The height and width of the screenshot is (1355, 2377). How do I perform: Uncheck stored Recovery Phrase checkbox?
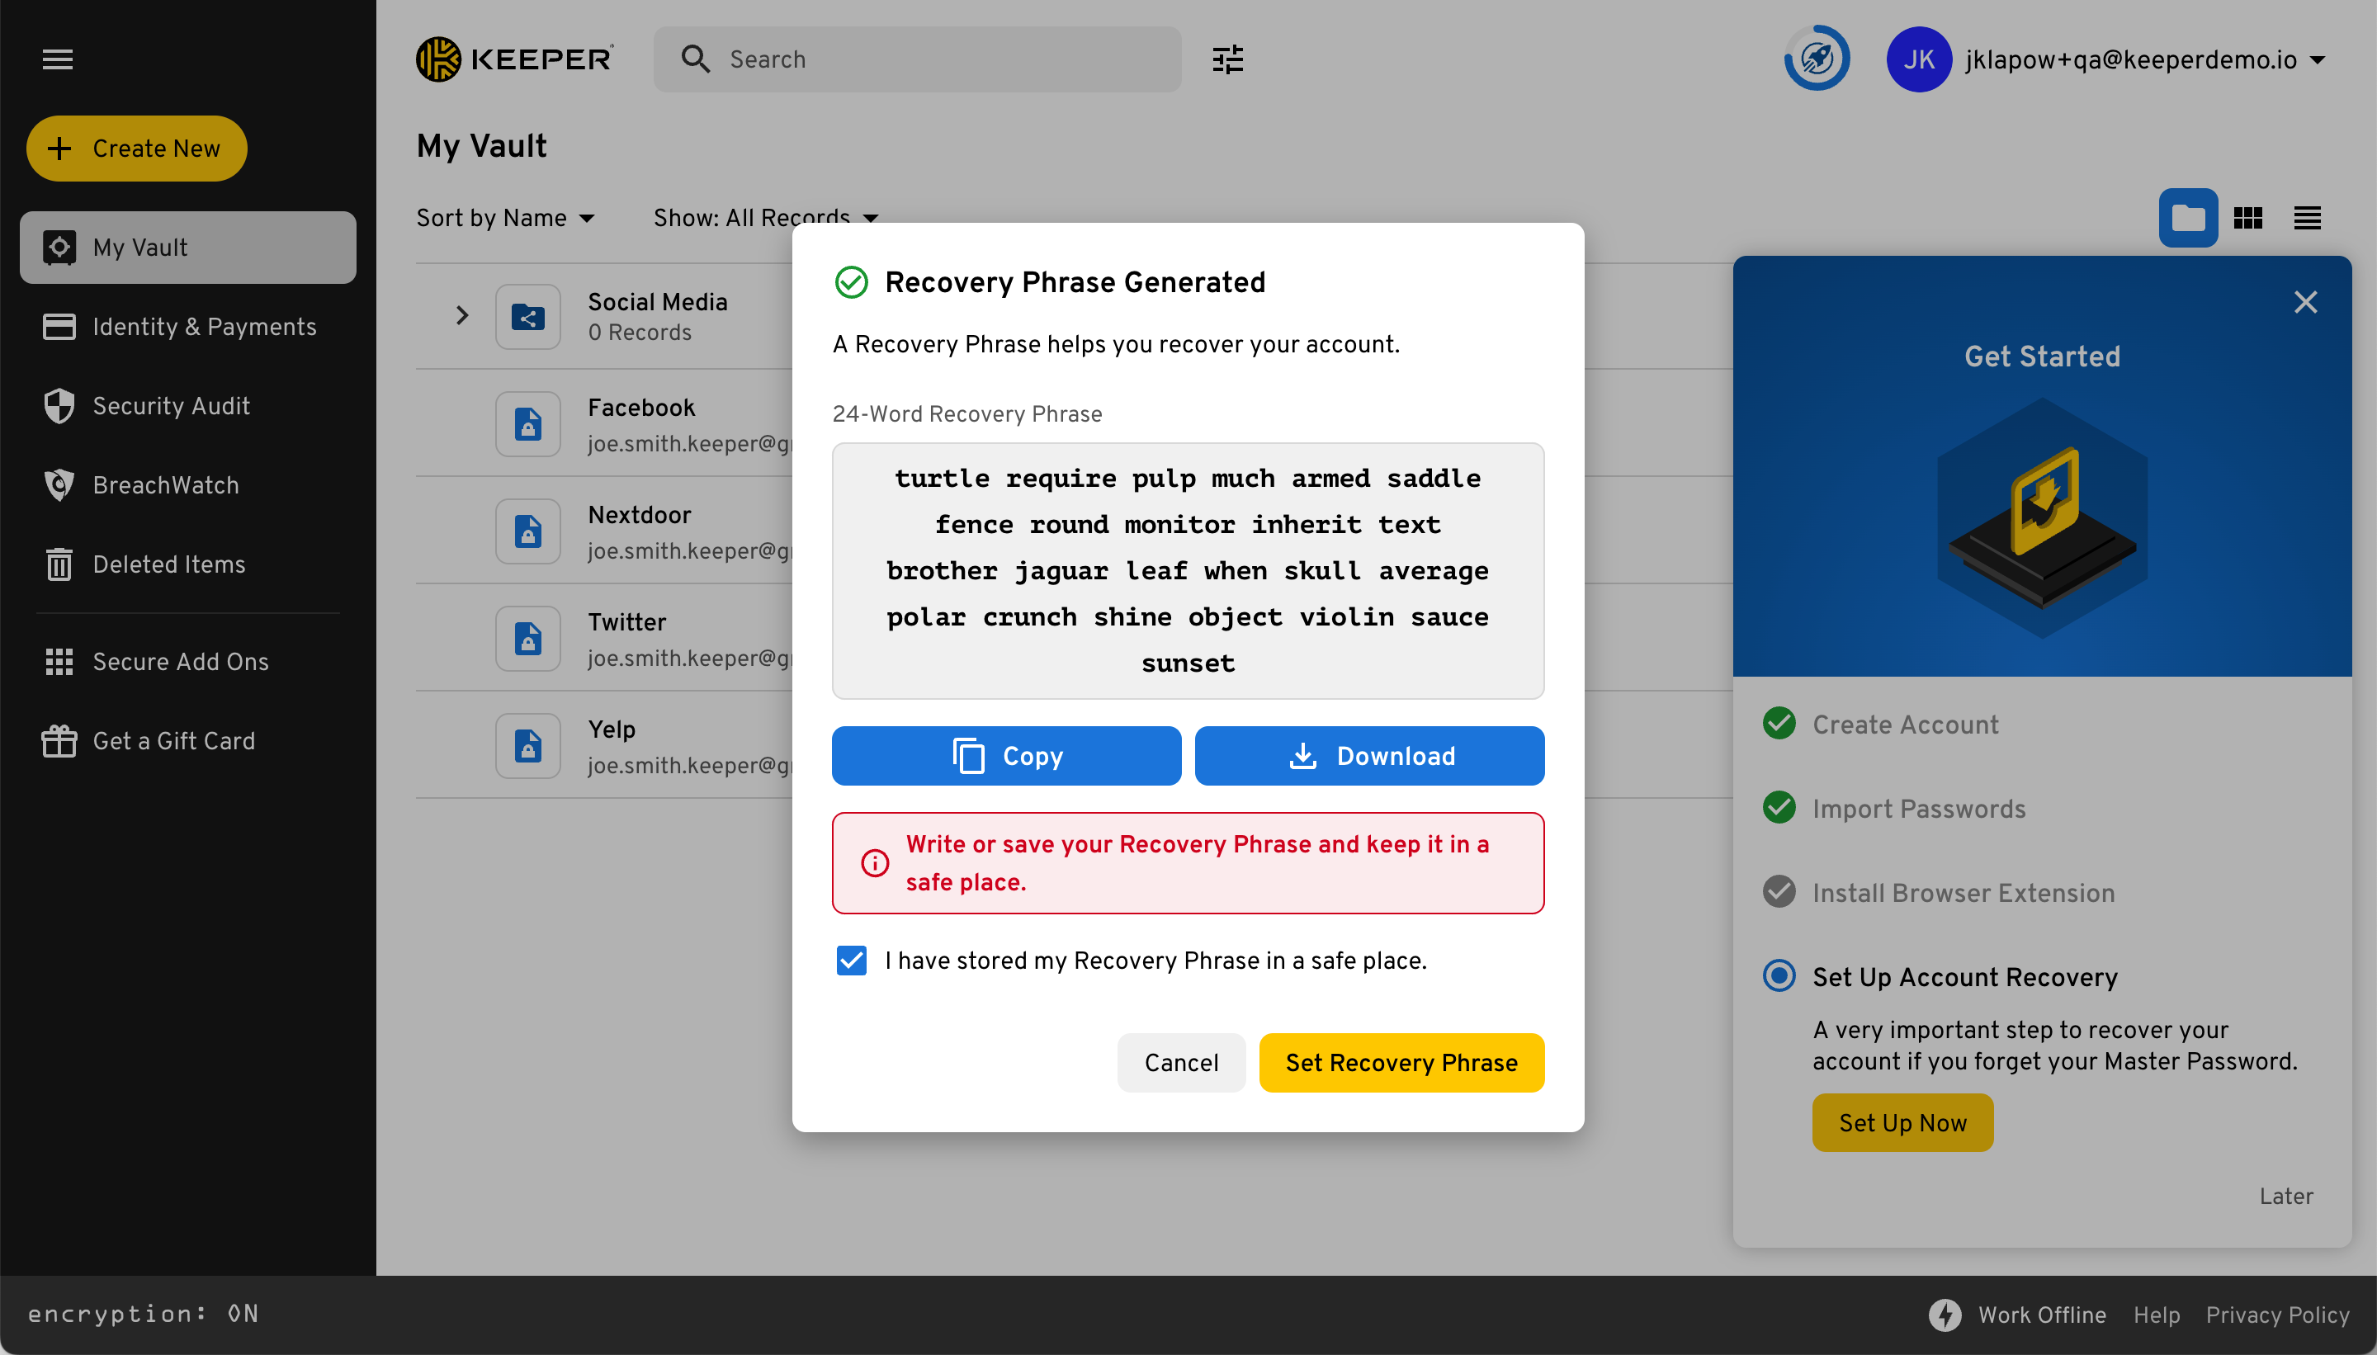tap(851, 961)
